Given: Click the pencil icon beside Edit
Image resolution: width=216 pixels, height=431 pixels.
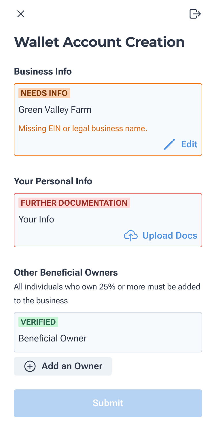Looking at the screenshot, I should [x=169, y=144].
